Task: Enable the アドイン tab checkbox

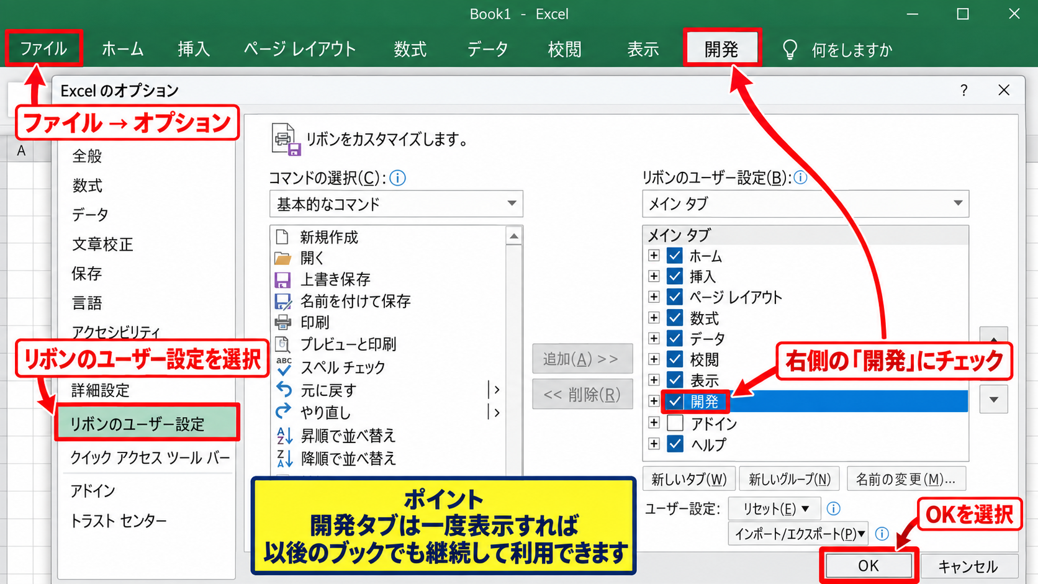Action: pyautogui.click(x=675, y=423)
